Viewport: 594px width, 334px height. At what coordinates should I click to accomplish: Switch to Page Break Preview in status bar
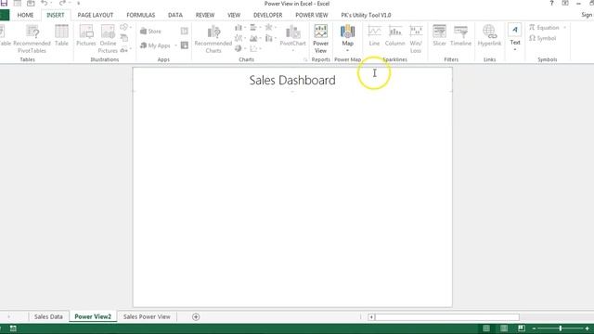[x=522, y=328]
